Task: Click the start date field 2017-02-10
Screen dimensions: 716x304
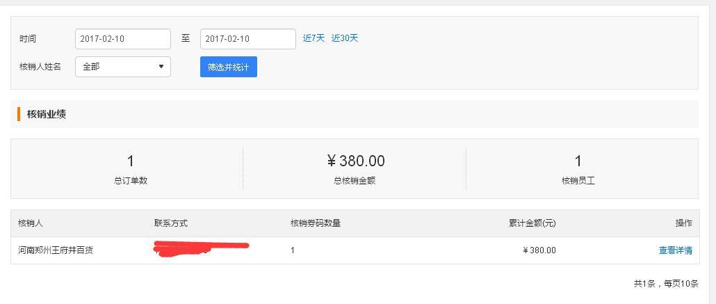Action: click(123, 39)
